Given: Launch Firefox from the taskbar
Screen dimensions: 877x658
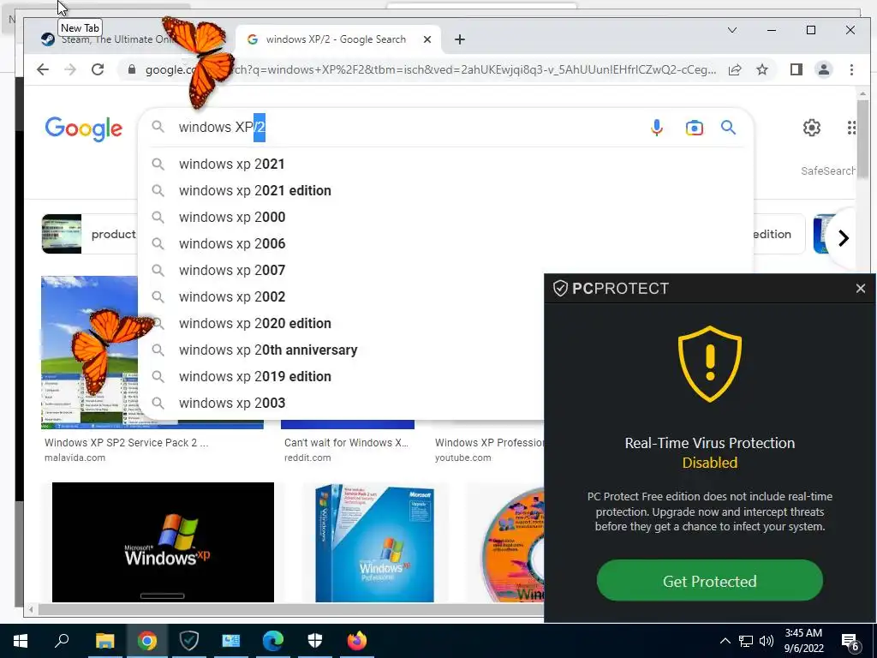Looking at the screenshot, I should (x=357, y=641).
